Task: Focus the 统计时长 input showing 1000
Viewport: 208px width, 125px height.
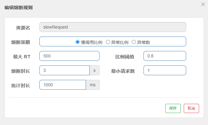Action: (63, 85)
